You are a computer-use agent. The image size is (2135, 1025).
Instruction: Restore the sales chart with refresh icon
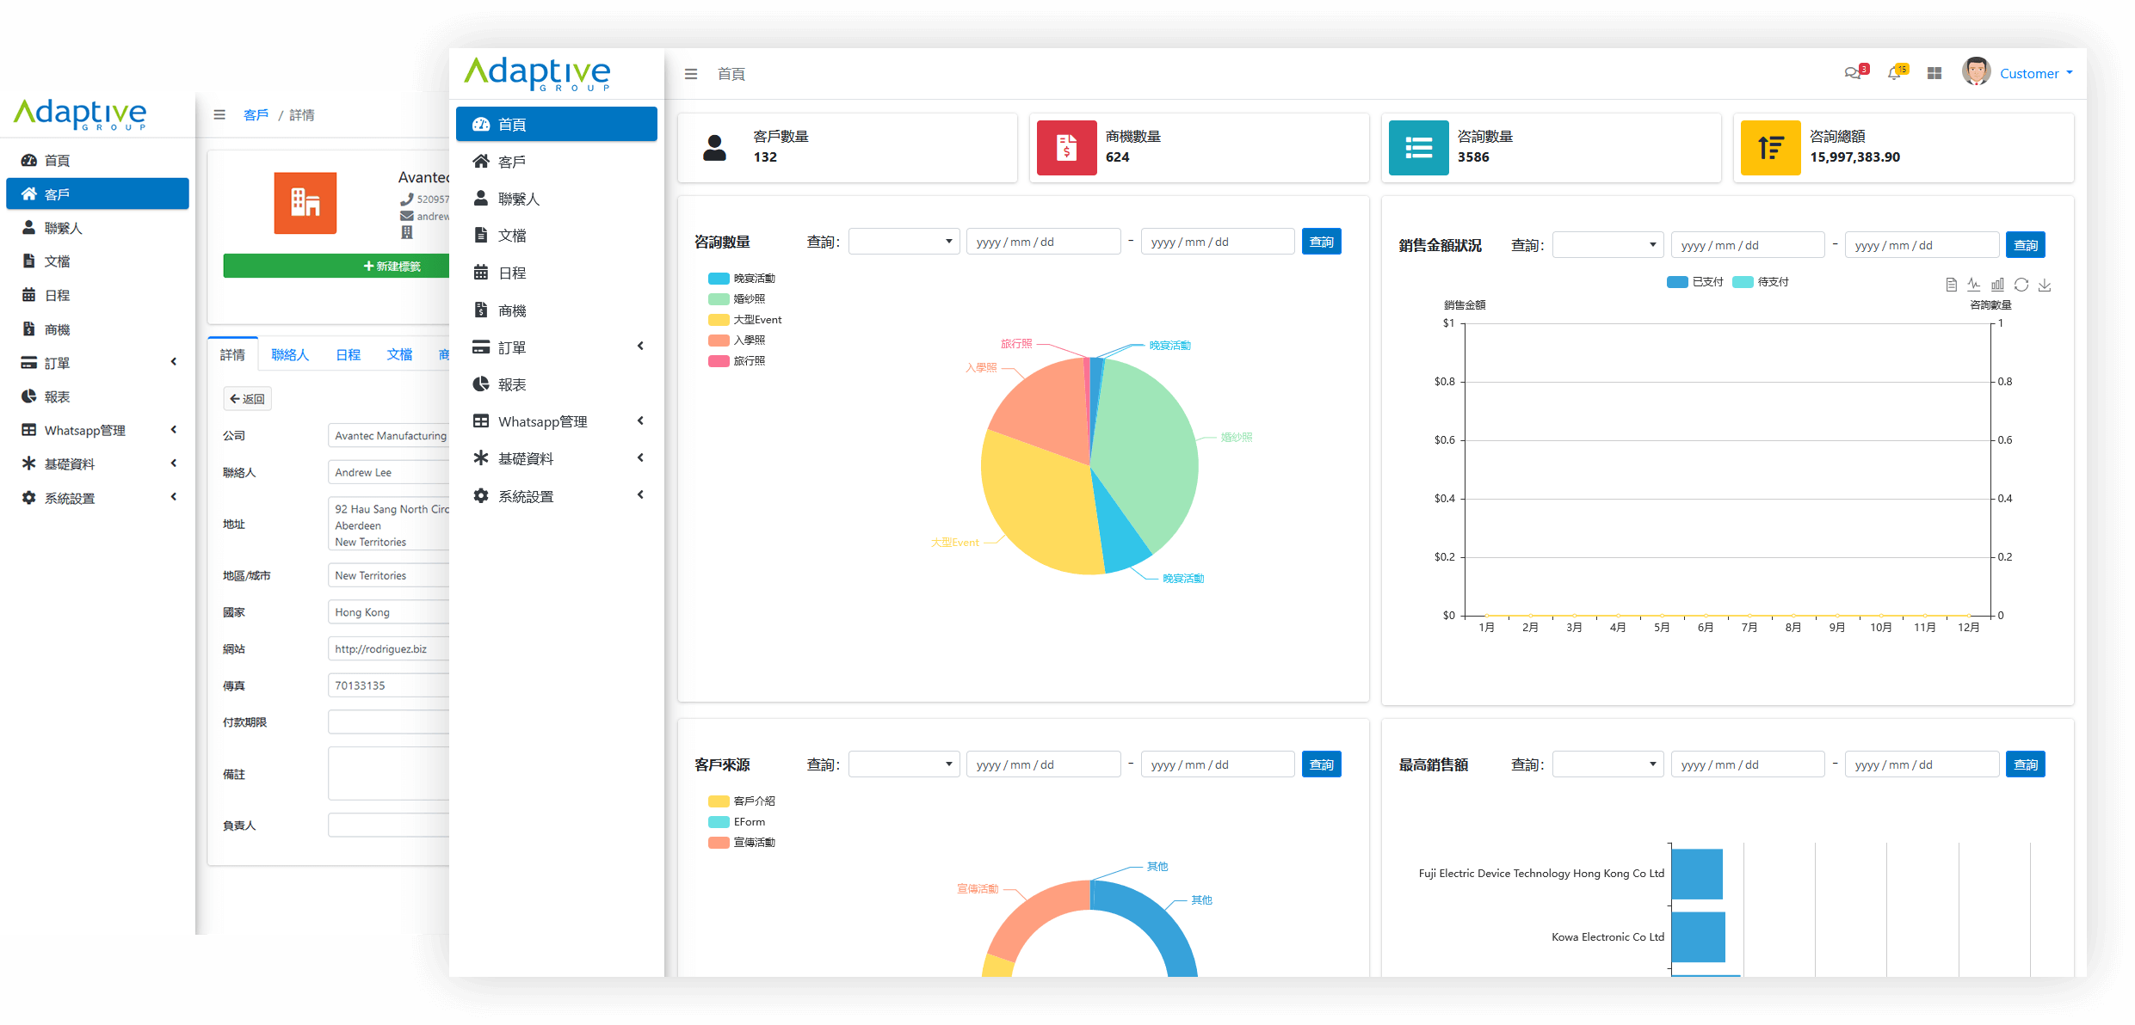[x=2021, y=285]
